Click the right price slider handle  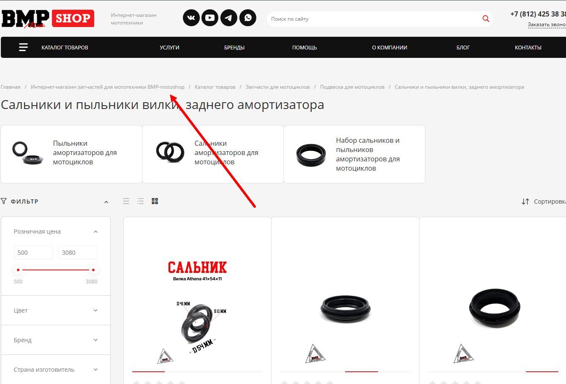pyautogui.click(x=93, y=270)
